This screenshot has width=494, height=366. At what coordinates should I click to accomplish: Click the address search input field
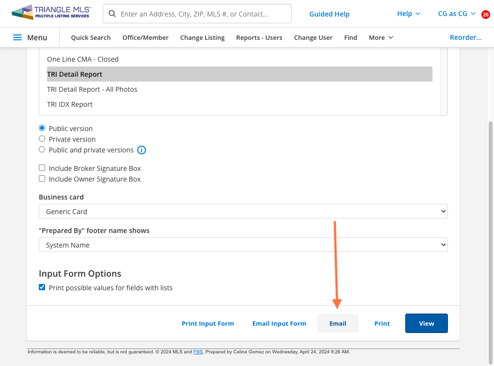point(197,14)
